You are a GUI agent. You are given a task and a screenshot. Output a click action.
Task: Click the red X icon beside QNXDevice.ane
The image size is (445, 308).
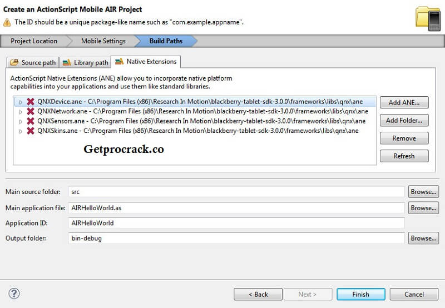31,102
